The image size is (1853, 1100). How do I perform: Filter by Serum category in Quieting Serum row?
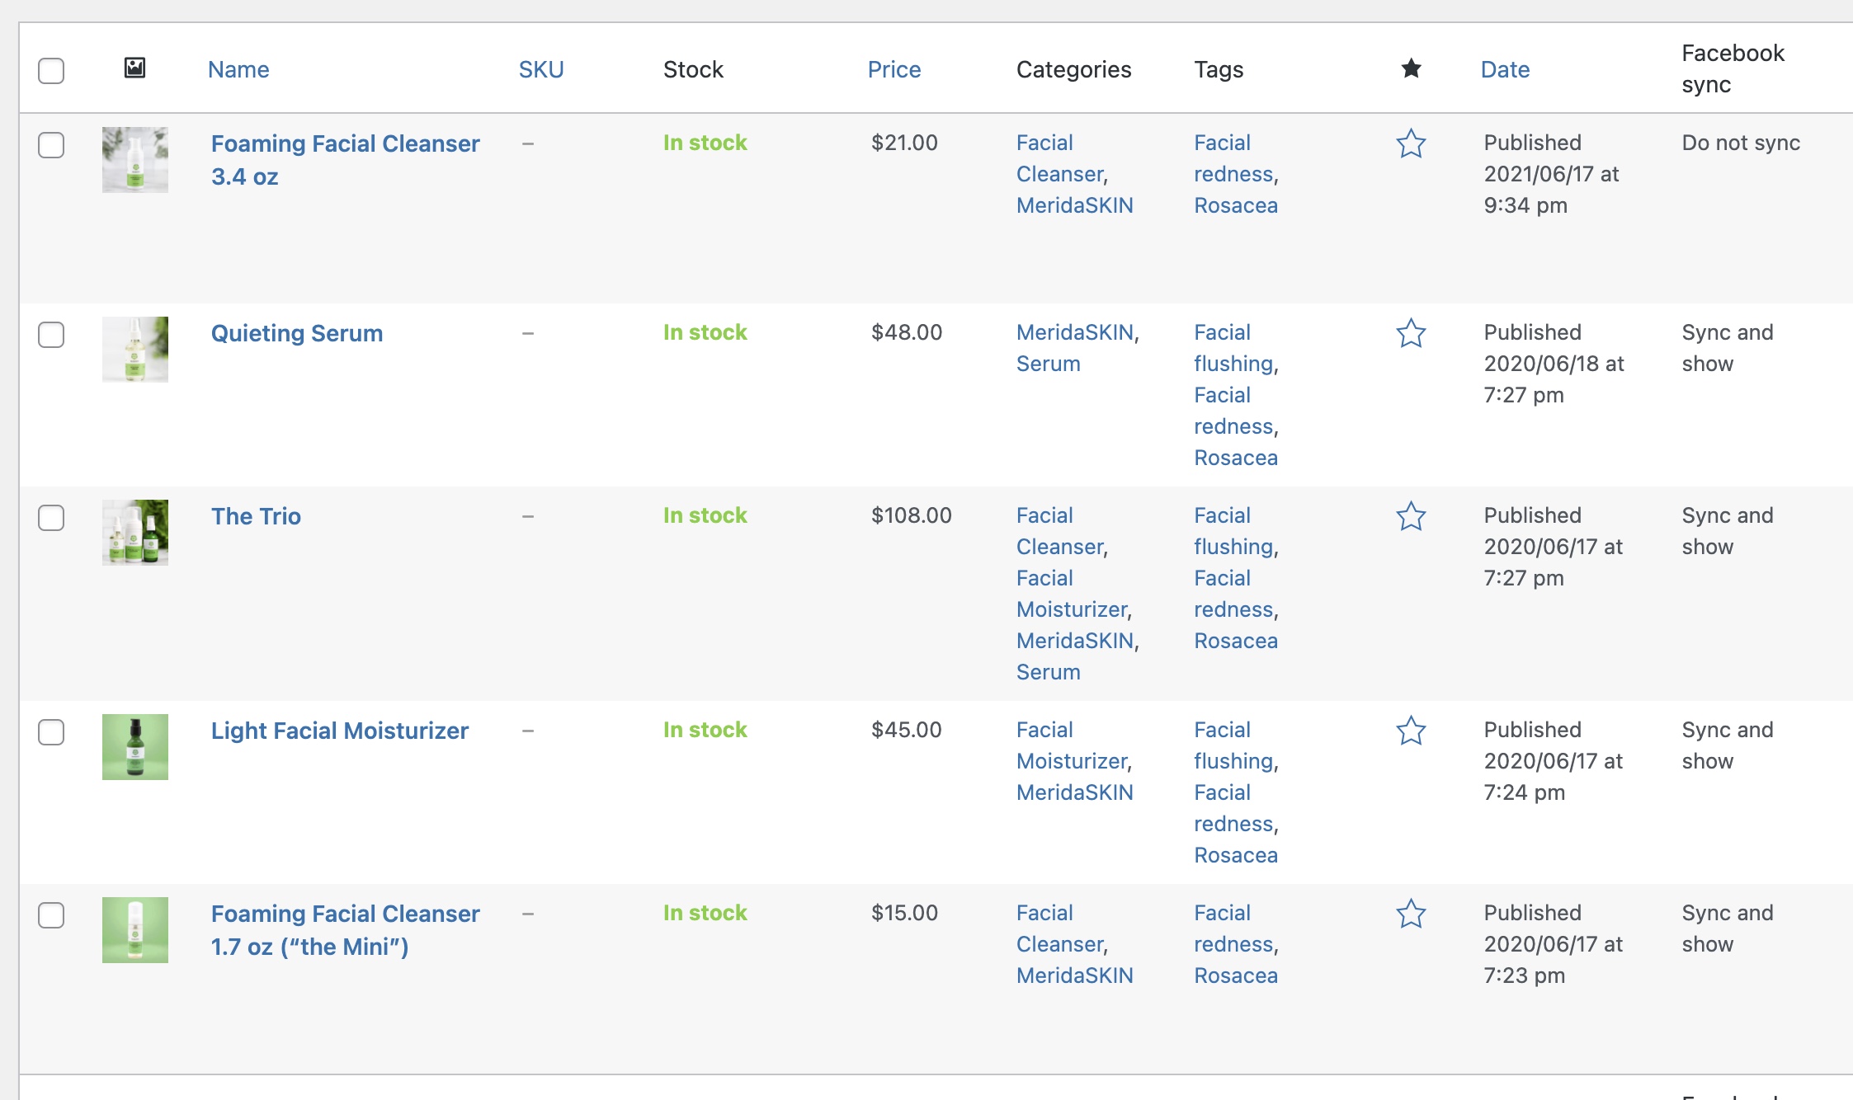[1048, 364]
